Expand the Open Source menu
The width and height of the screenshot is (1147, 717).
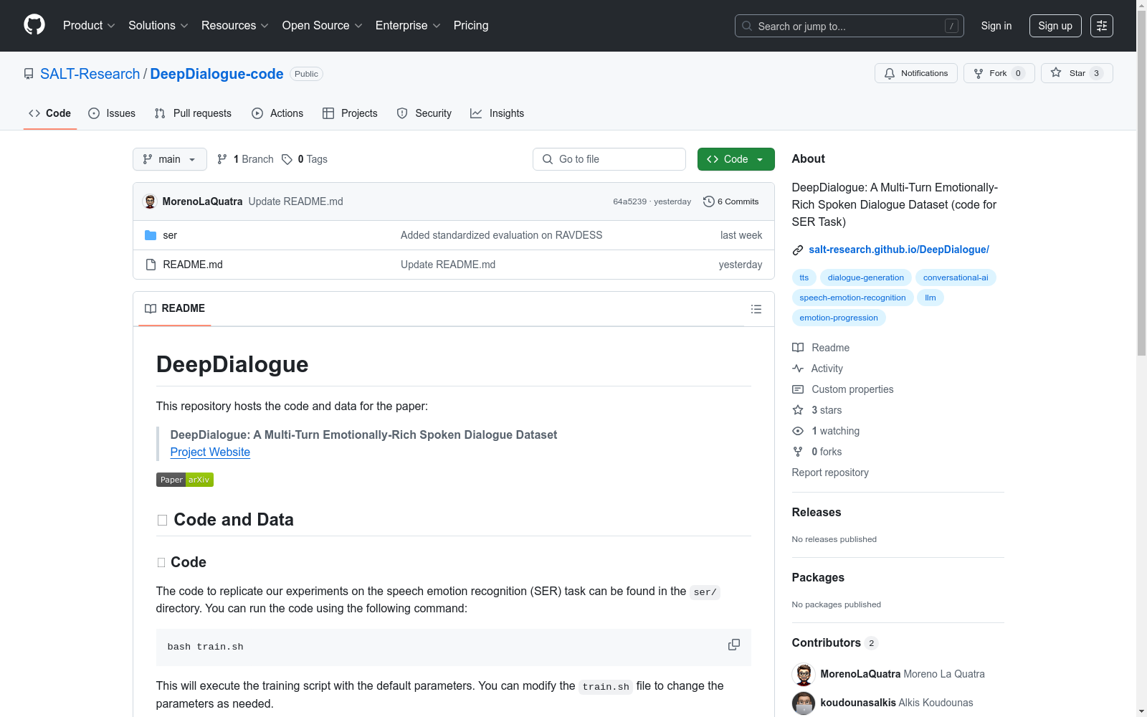[322, 26]
